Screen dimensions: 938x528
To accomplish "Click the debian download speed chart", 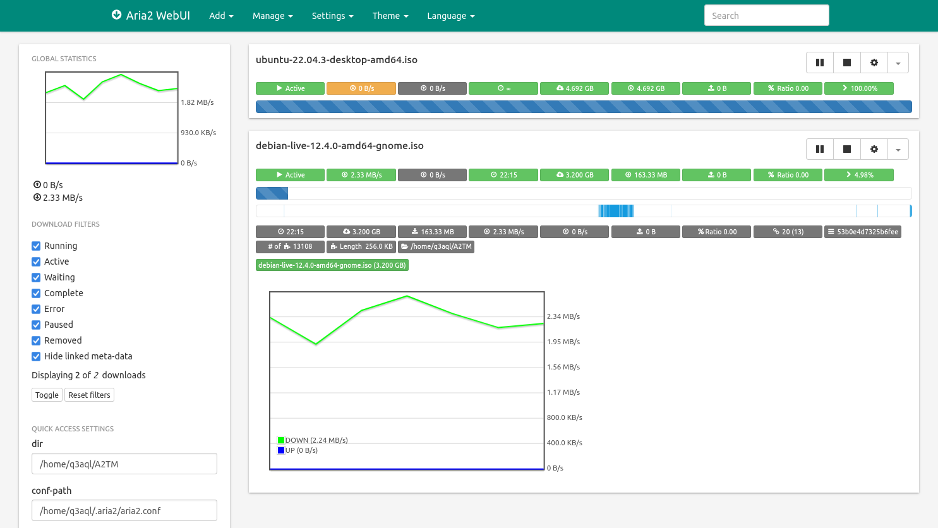I will coord(407,381).
